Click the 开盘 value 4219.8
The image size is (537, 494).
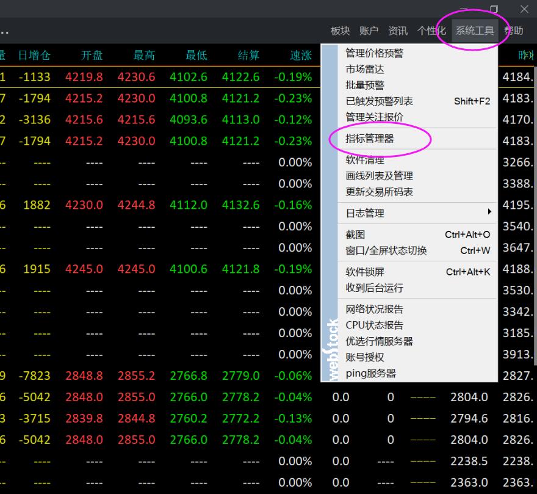[x=84, y=77]
